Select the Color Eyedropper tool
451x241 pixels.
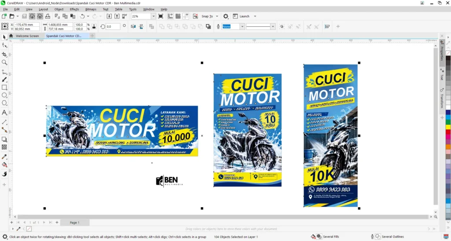click(4, 157)
